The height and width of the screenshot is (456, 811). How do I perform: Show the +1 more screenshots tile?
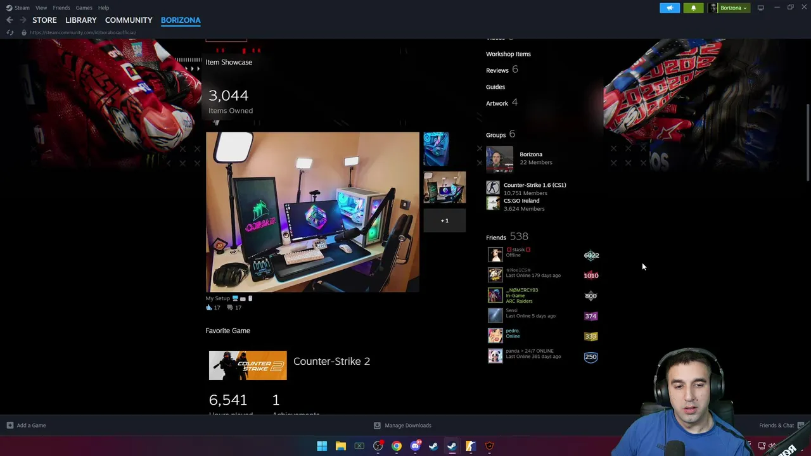coord(444,220)
